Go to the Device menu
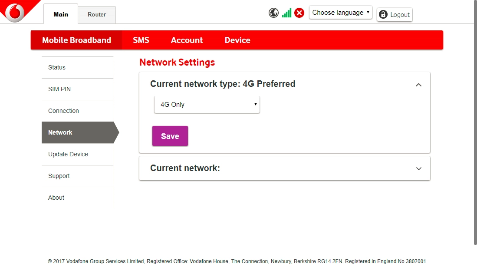477x264 pixels. coord(237,40)
